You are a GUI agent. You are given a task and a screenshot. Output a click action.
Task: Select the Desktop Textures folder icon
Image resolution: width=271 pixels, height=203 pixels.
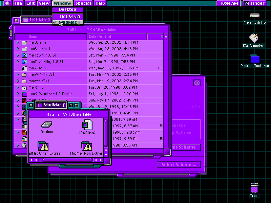point(255,59)
